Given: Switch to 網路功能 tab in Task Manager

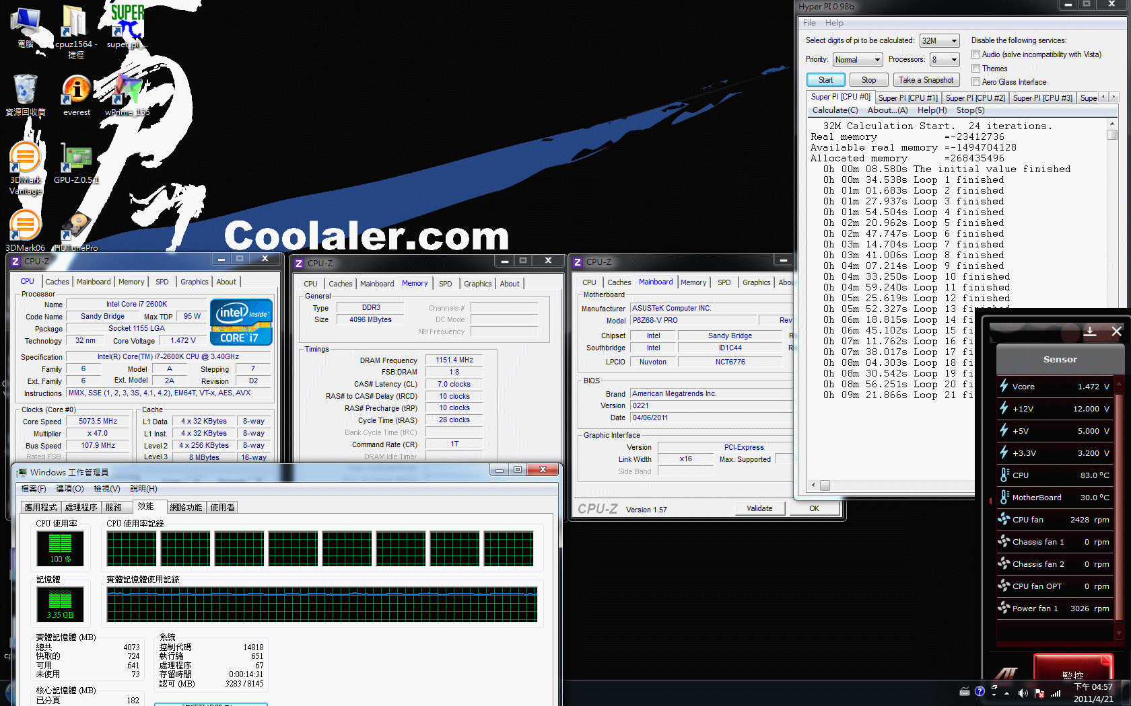Looking at the screenshot, I should point(186,507).
